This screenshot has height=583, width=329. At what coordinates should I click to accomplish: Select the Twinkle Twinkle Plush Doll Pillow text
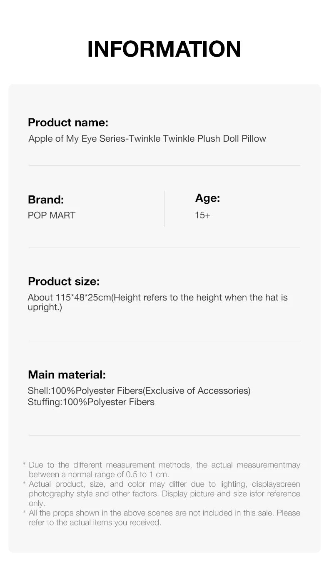pyautogui.click(x=147, y=138)
